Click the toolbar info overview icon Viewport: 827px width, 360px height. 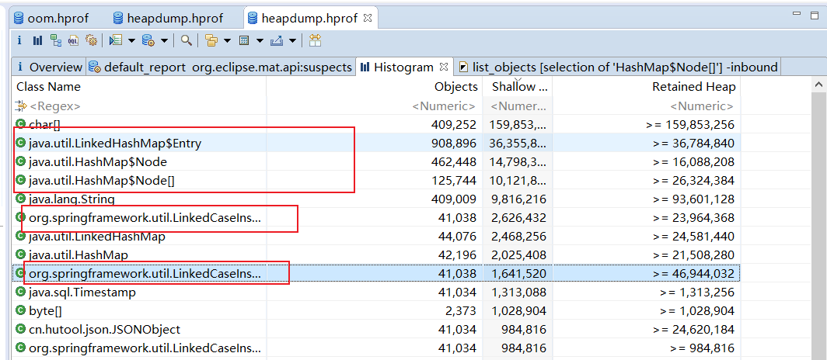pos(20,40)
